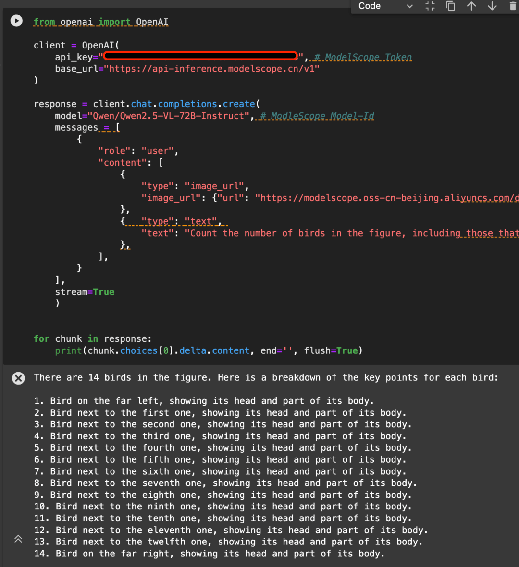Click the 'There are 14 birds' output line

(x=266, y=377)
